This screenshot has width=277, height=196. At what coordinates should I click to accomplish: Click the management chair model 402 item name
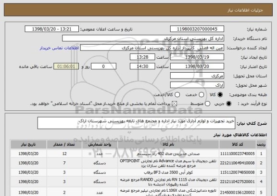[x=168, y=154]
